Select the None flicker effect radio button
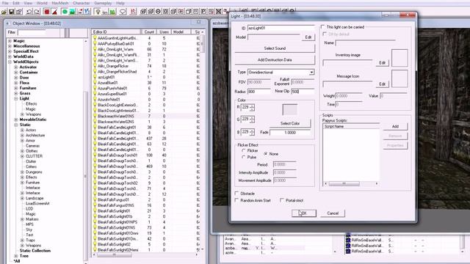Image resolution: width=470 pixels, height=264 pixels. (x=266, y=154)
